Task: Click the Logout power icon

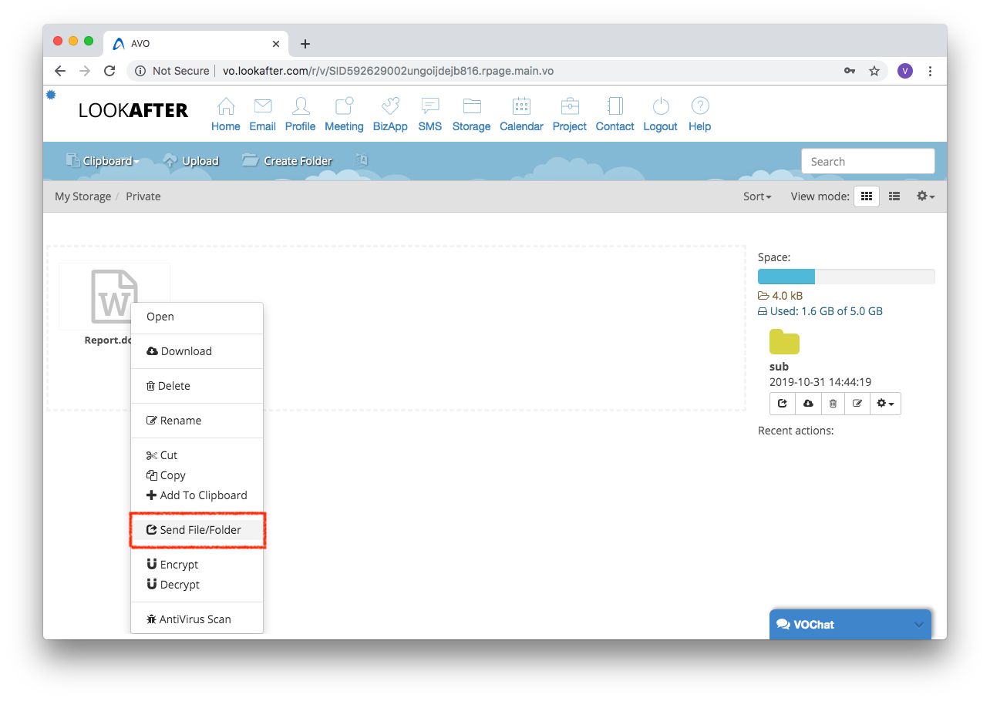Action: tap(660, 106)
